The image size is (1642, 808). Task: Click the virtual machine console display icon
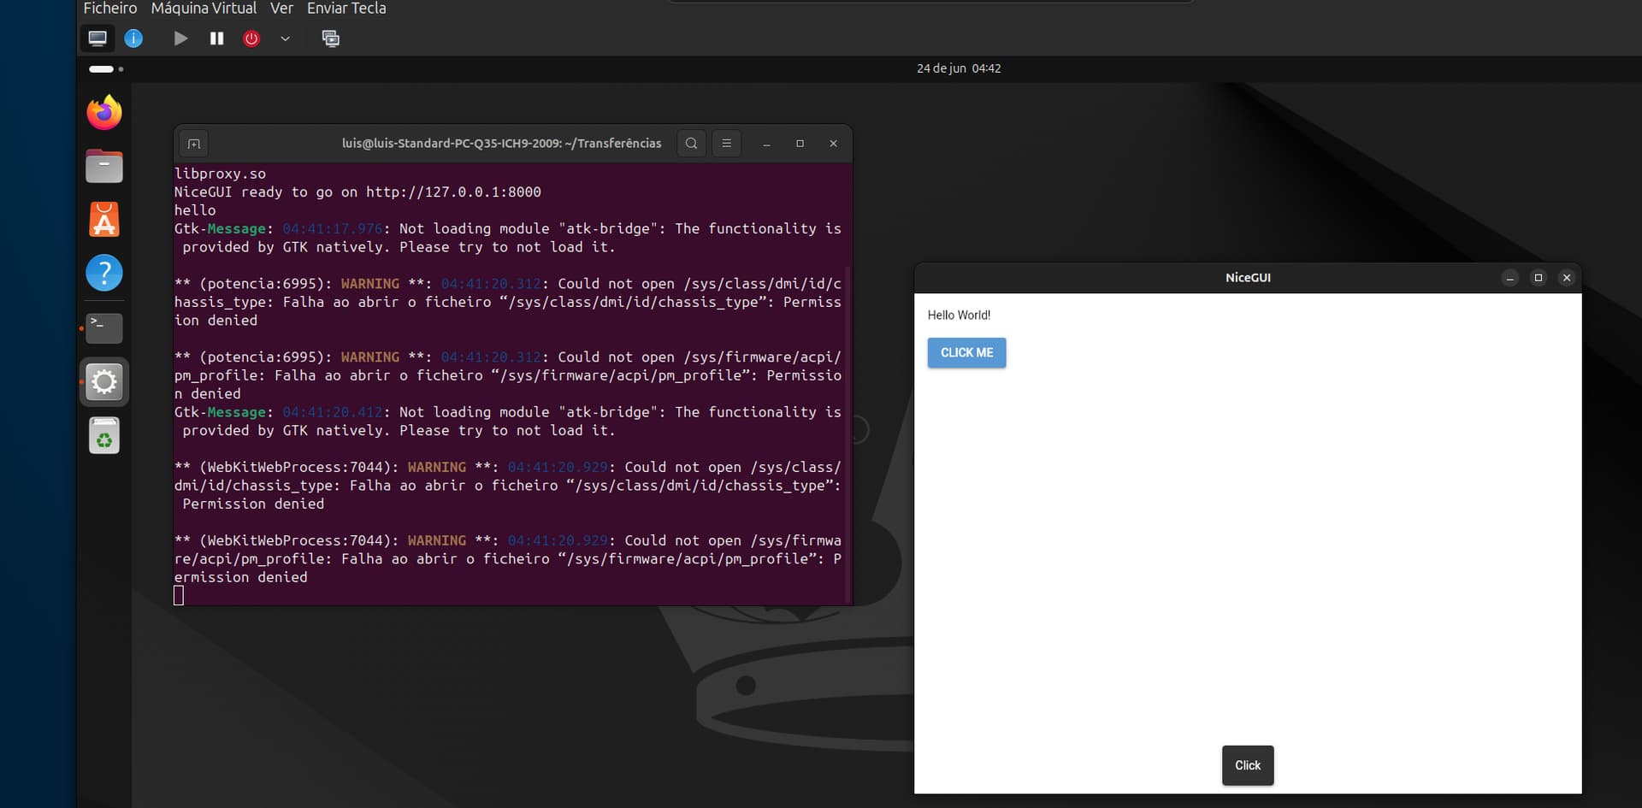point(97,38)
